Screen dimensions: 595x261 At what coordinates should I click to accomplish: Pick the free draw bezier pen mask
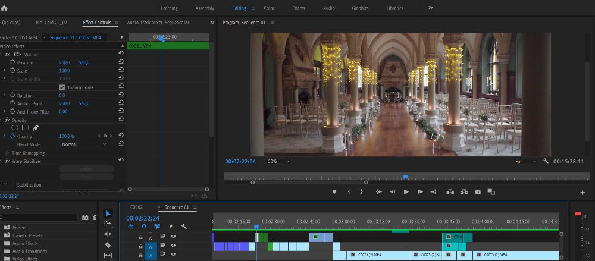35,128
